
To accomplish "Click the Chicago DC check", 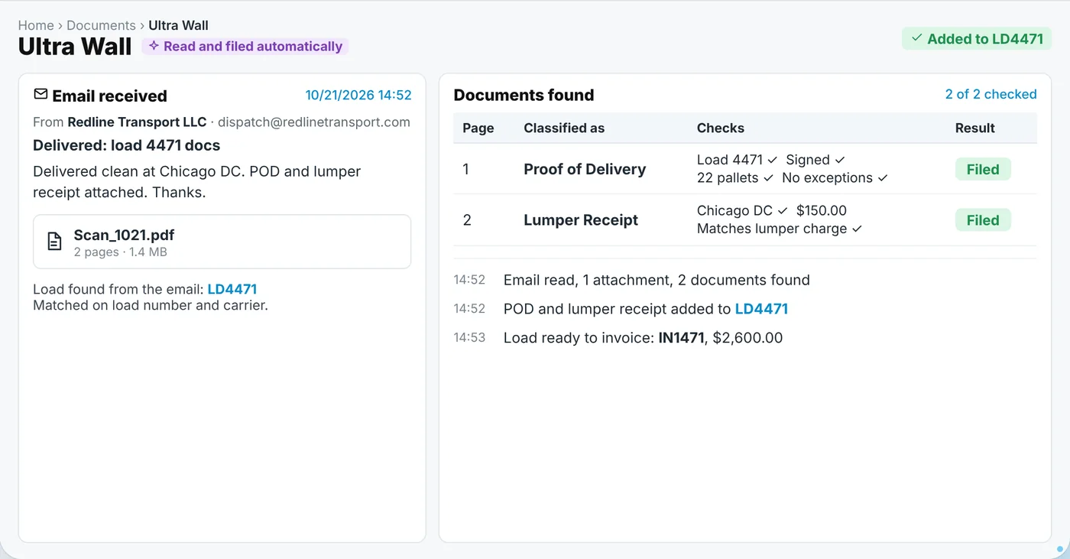I will [742, 211].
